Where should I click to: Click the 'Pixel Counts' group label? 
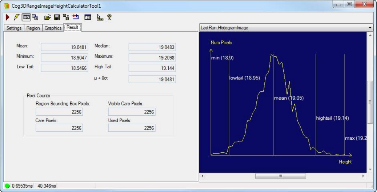click(x=38, y=95)
